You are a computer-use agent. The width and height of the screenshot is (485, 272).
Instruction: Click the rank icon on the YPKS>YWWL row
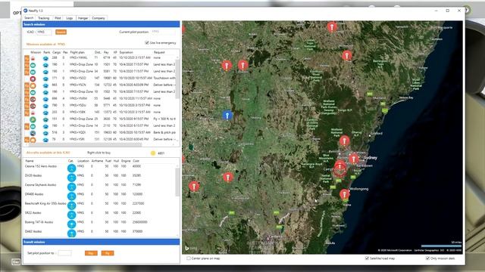(45, 58)
